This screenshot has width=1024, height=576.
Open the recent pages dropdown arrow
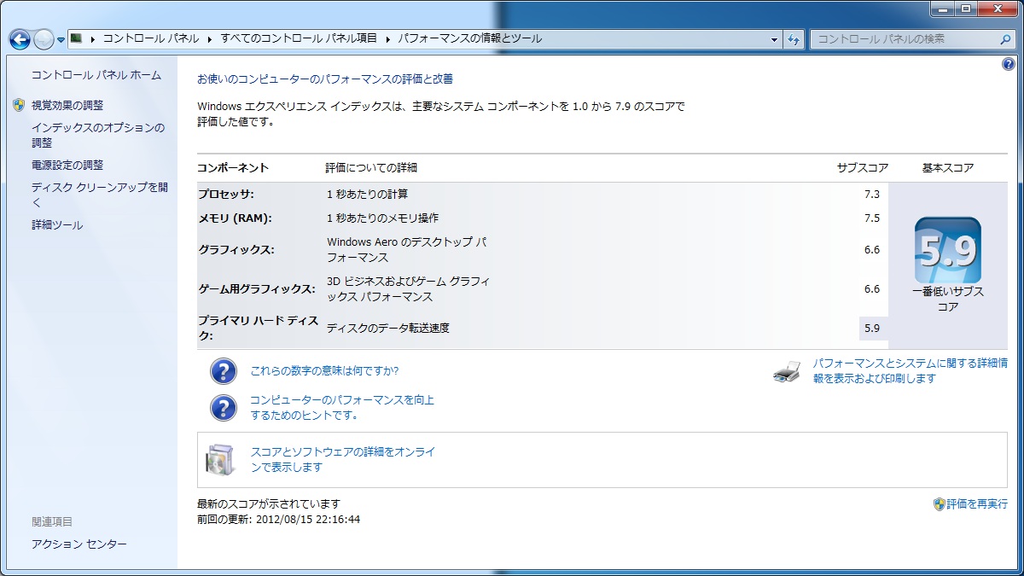61,40
